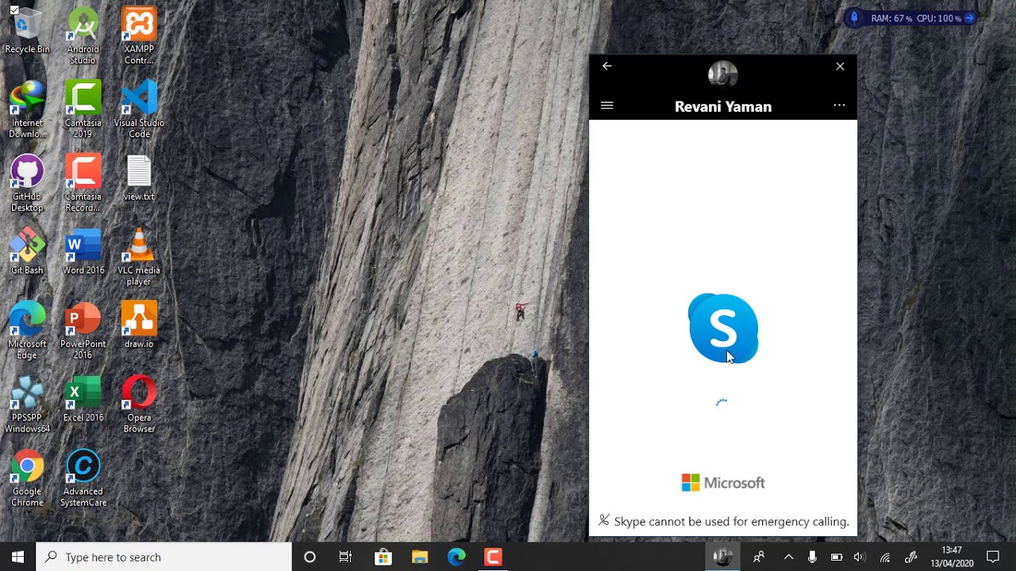Go back using the Skype back arrow
The image size is (1016, 571).
(607, 67)
